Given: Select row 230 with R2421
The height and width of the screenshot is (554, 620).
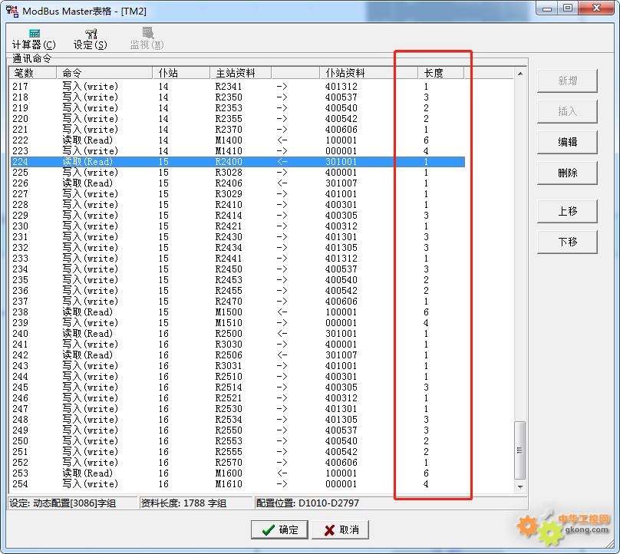Looking at the screenshot, I should pyautogui.click(x=237, y=226).
